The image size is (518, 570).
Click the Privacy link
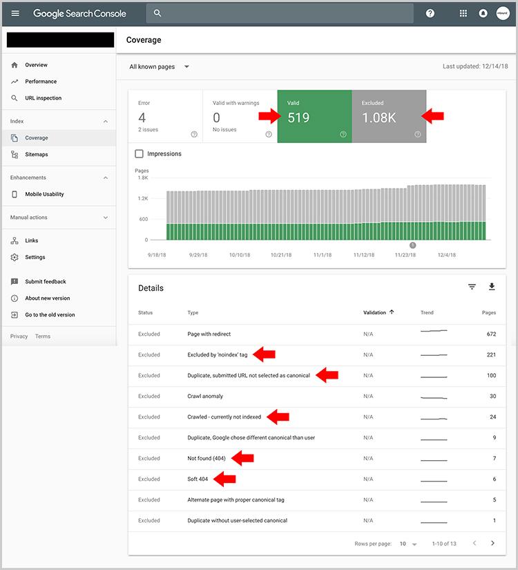(x=19, y=336)
